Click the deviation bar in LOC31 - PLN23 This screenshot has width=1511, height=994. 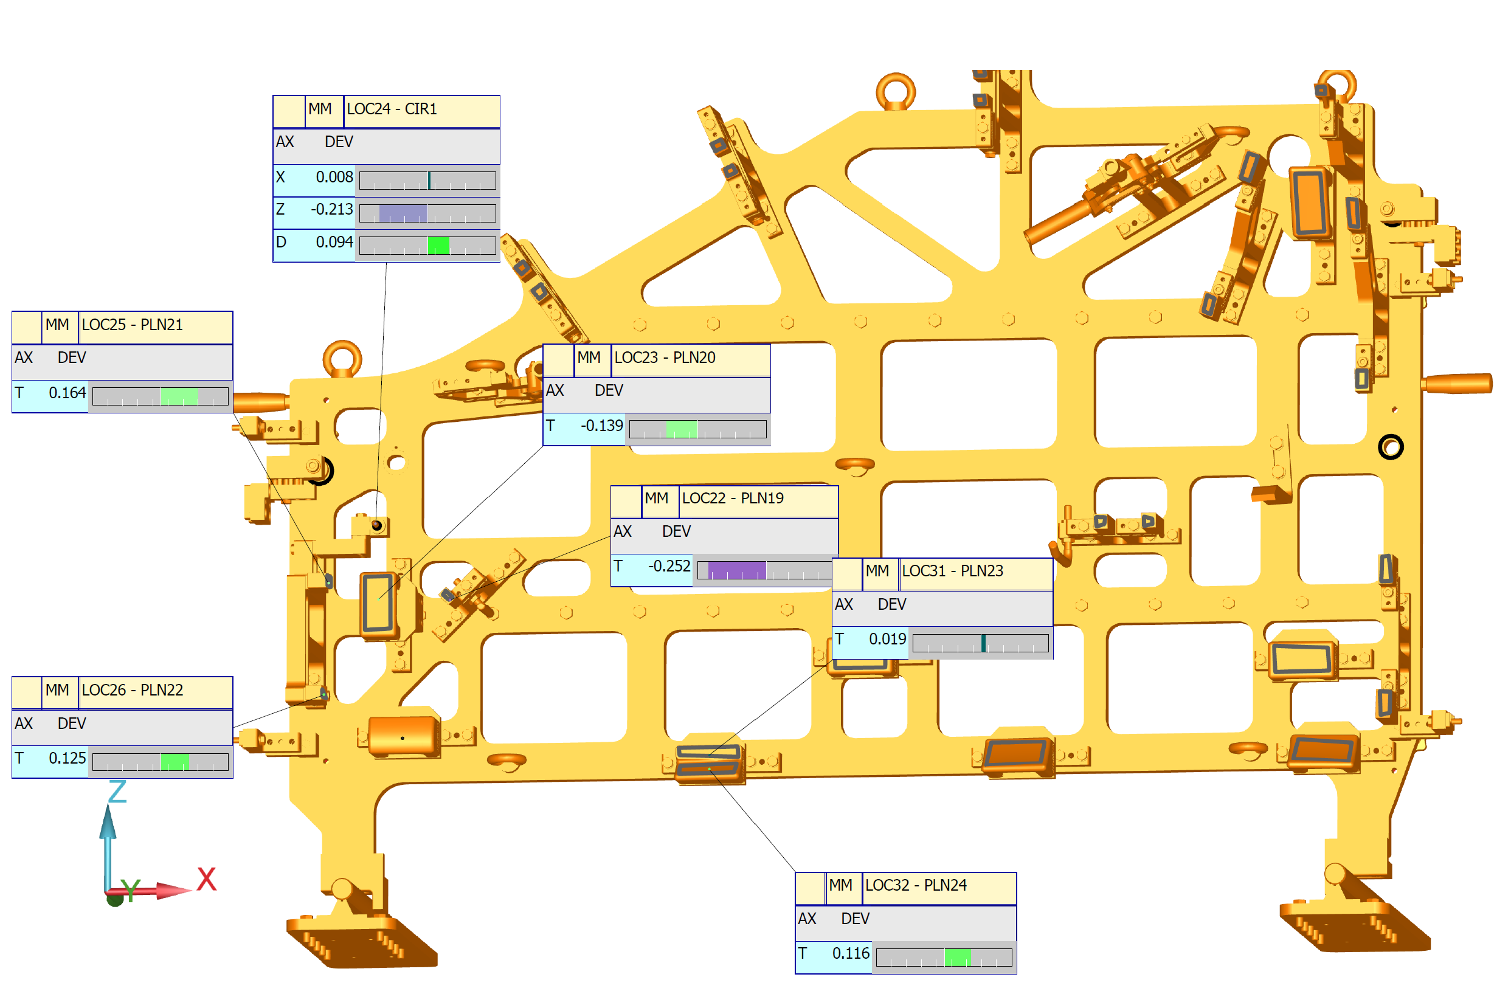point(980,643)
